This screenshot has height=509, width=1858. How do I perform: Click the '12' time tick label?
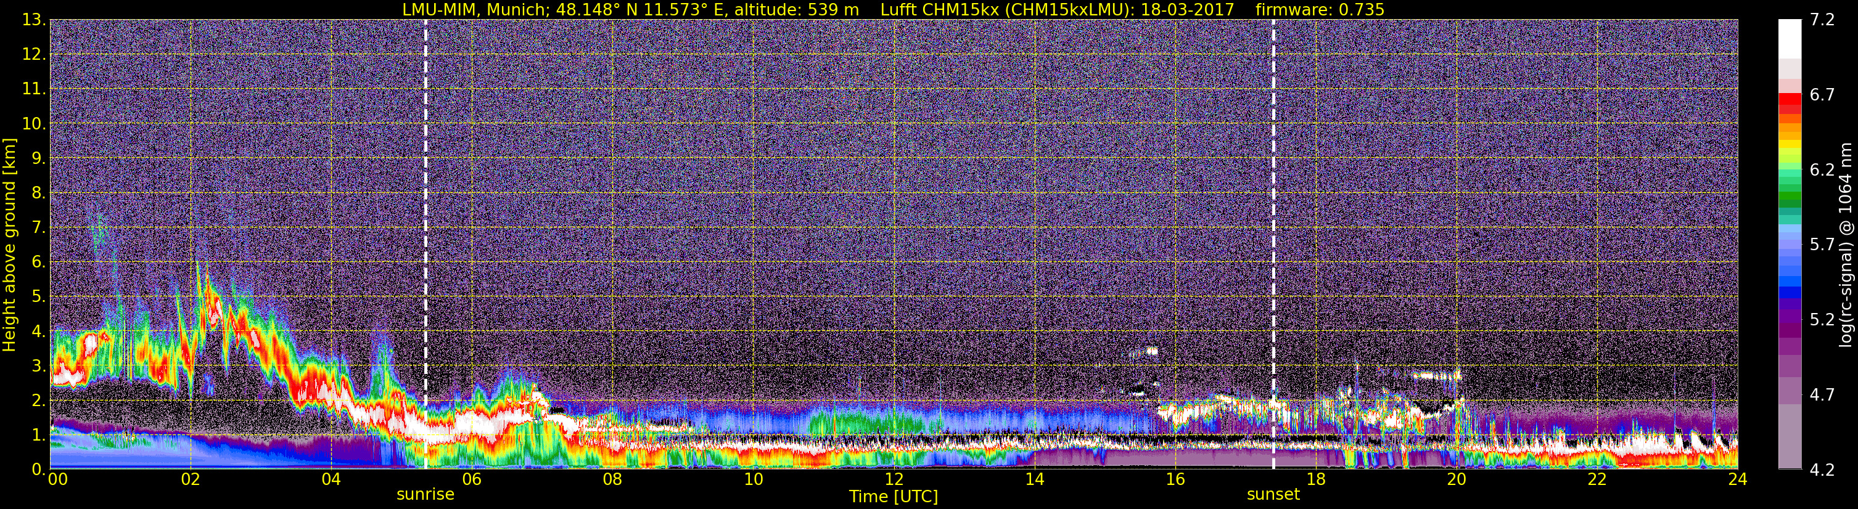[x=894, y=480]
